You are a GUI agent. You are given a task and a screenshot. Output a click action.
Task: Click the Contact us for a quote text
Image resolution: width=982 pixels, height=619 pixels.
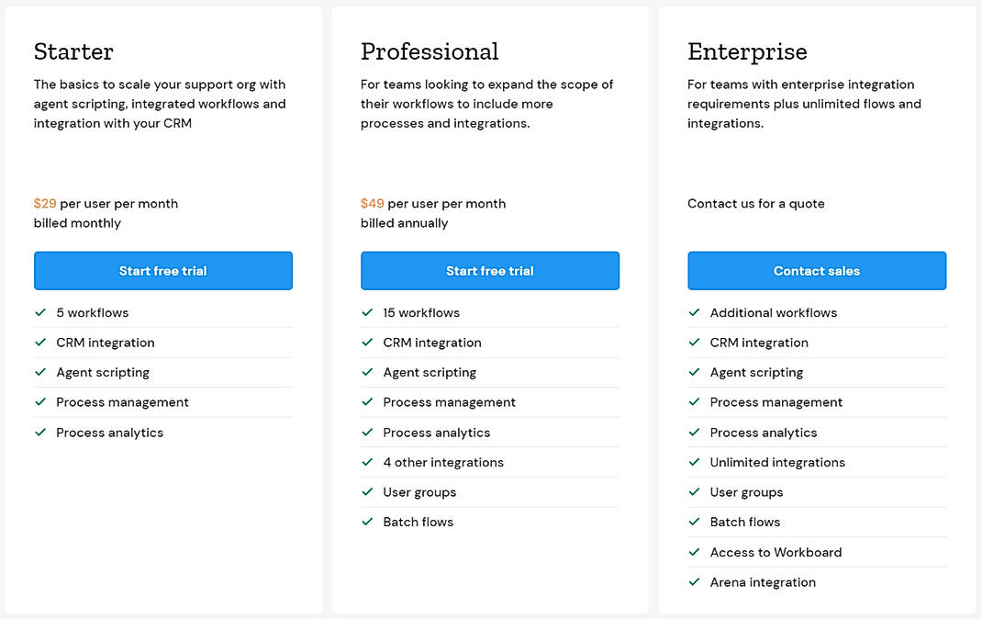755,203
